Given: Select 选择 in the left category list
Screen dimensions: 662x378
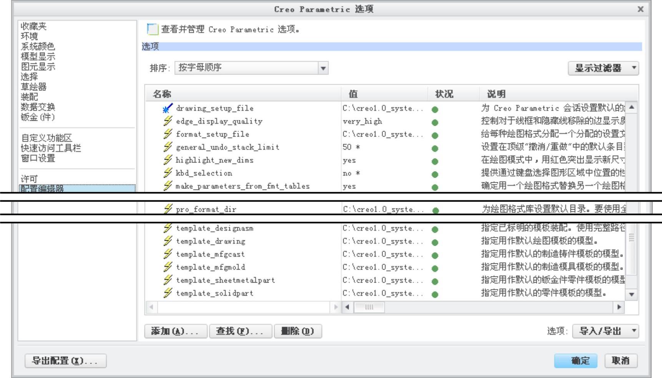Looking at the screenshot, I should coord(29,77).
